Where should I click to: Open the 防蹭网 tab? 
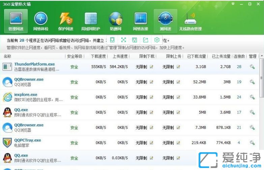116,21
